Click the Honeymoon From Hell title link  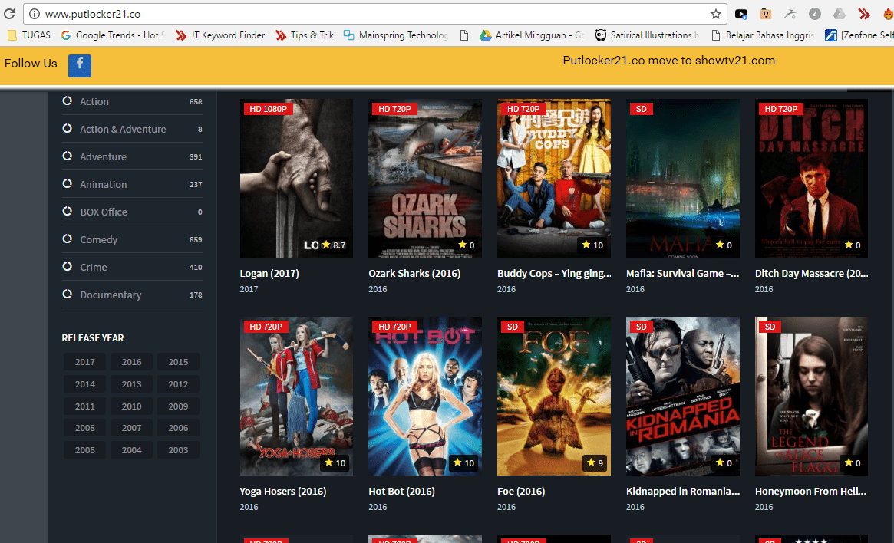[811, 491]
